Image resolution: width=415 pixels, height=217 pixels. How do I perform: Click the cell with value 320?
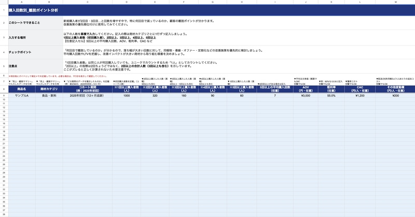tap(155, 96)
